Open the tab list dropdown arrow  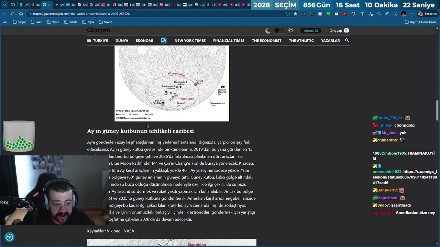[4, 5]
